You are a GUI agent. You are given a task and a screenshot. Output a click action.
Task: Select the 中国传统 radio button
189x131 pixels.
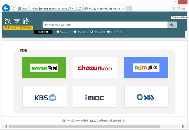75,32
